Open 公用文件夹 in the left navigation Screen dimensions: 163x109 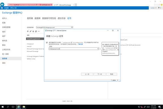(x=6, y=50)
